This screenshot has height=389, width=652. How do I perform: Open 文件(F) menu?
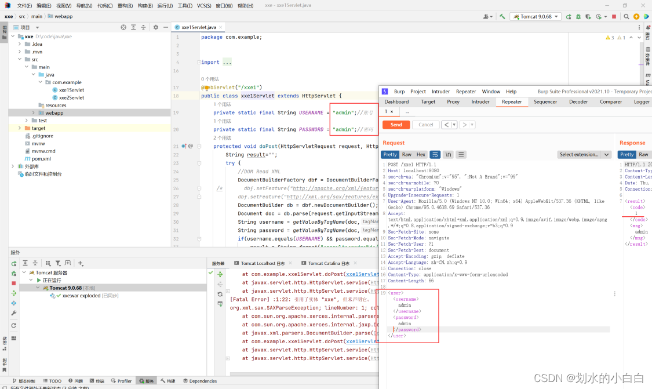click(24, 6)
